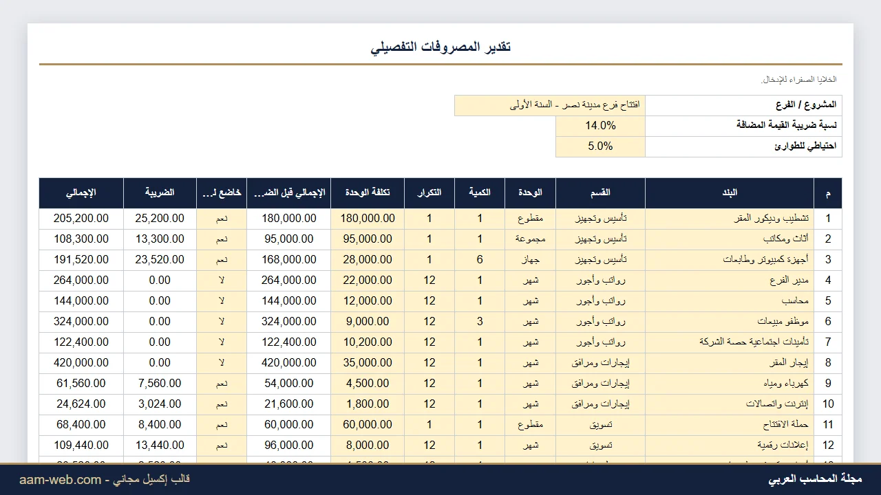Viewport: 881px width, 495px height.
Task: Select the item cell 'إيجار المقر'
Action: (x=730, y=363)
